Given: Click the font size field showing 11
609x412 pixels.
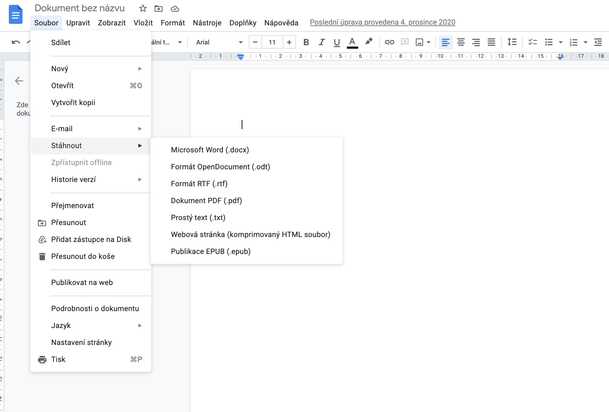Looking at the screenshot, I should click(x=272, y=42).
